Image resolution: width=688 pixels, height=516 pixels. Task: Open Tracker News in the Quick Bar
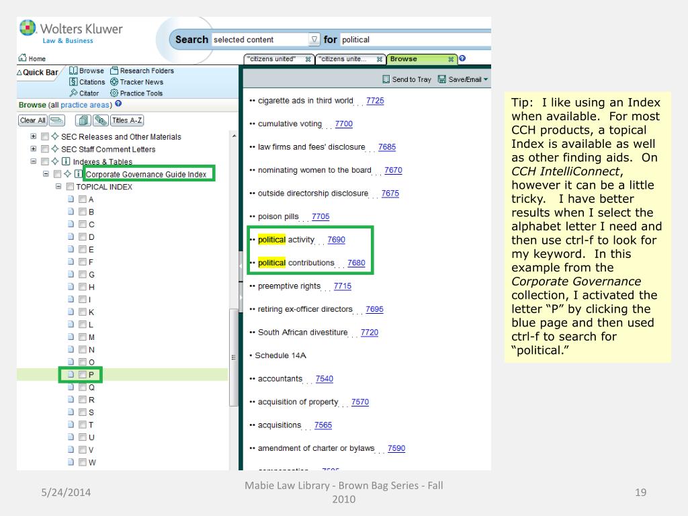137,82
